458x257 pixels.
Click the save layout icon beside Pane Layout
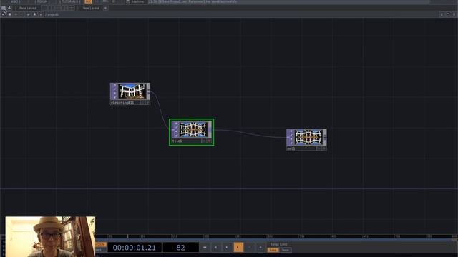[x=9, y=8]
